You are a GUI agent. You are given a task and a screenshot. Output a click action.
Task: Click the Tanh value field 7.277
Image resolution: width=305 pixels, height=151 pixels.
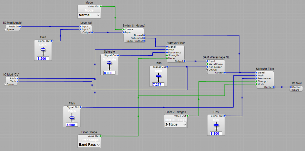coord(158,84)
